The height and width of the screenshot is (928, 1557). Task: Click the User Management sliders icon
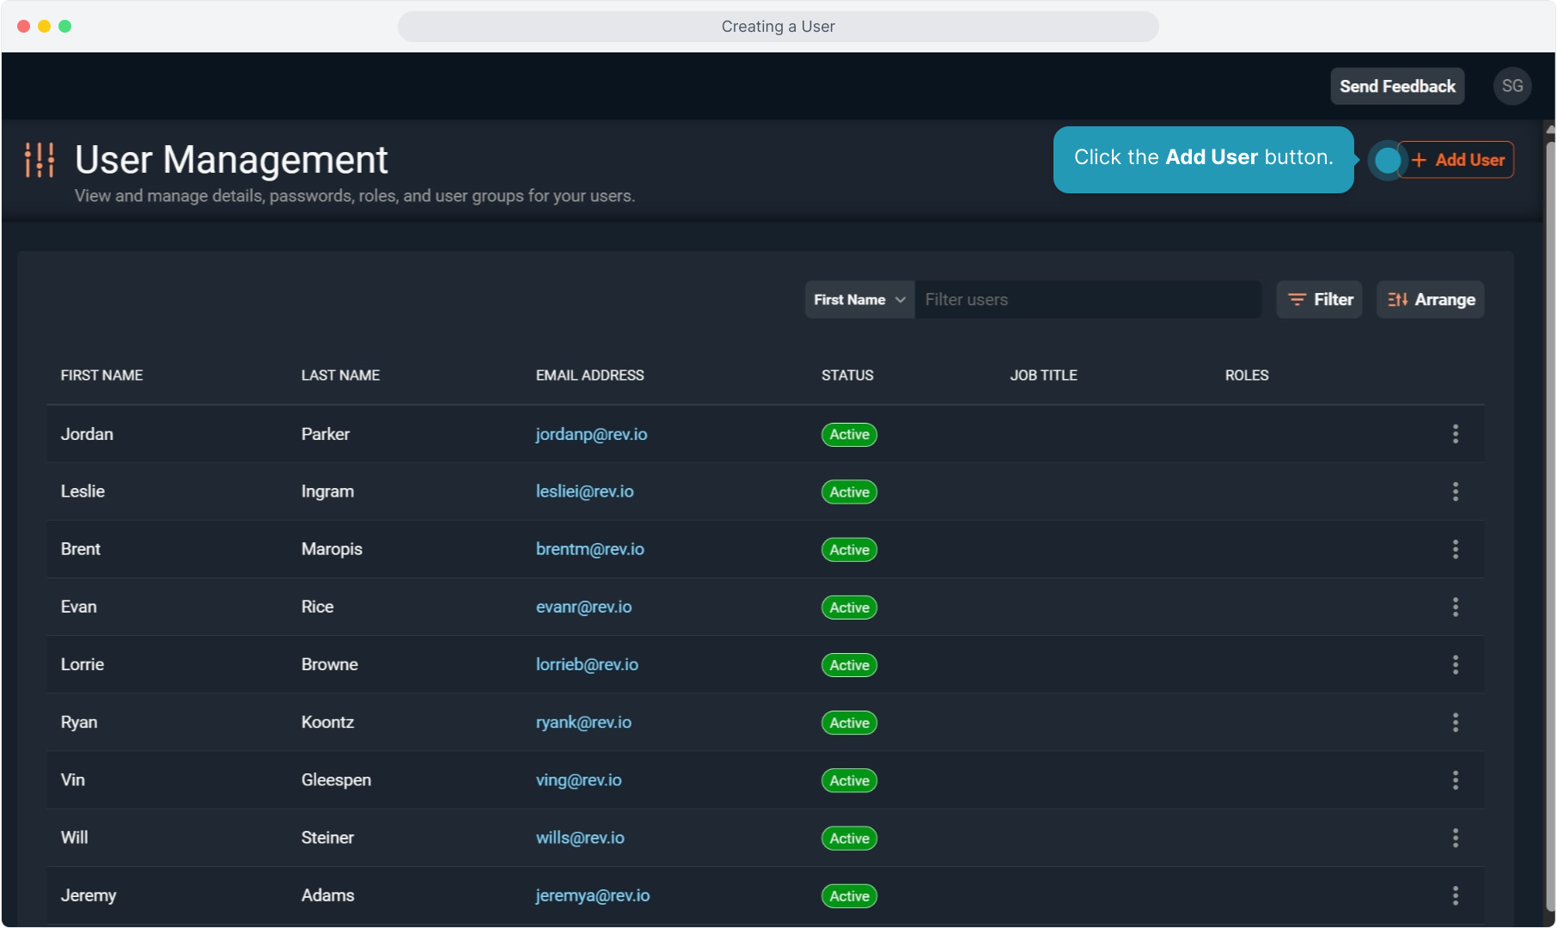[40, 160]
